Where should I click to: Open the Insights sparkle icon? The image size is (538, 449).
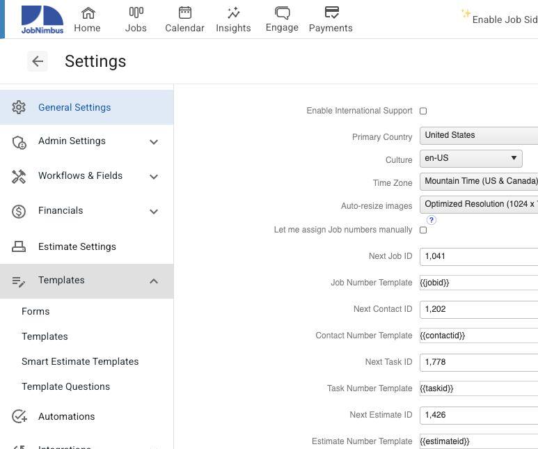(x=233, y=13)
